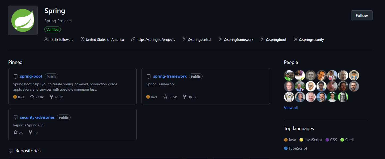
Task: Select TypeScript in Top languages
Action: click(298, 148)
